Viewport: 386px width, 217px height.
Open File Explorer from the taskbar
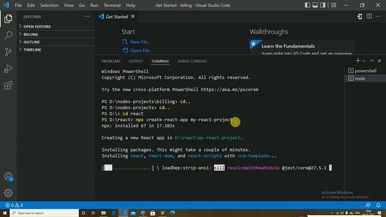coord(103,213)
